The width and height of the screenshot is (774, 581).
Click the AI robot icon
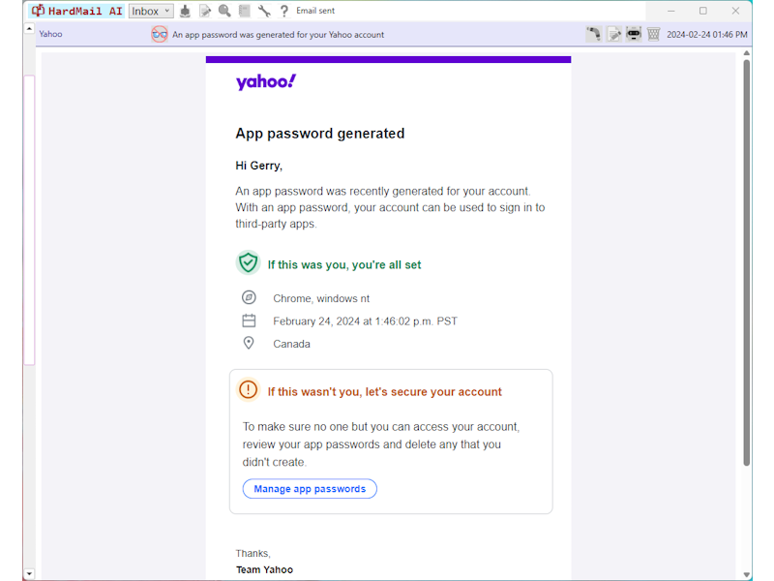point(634,34)
